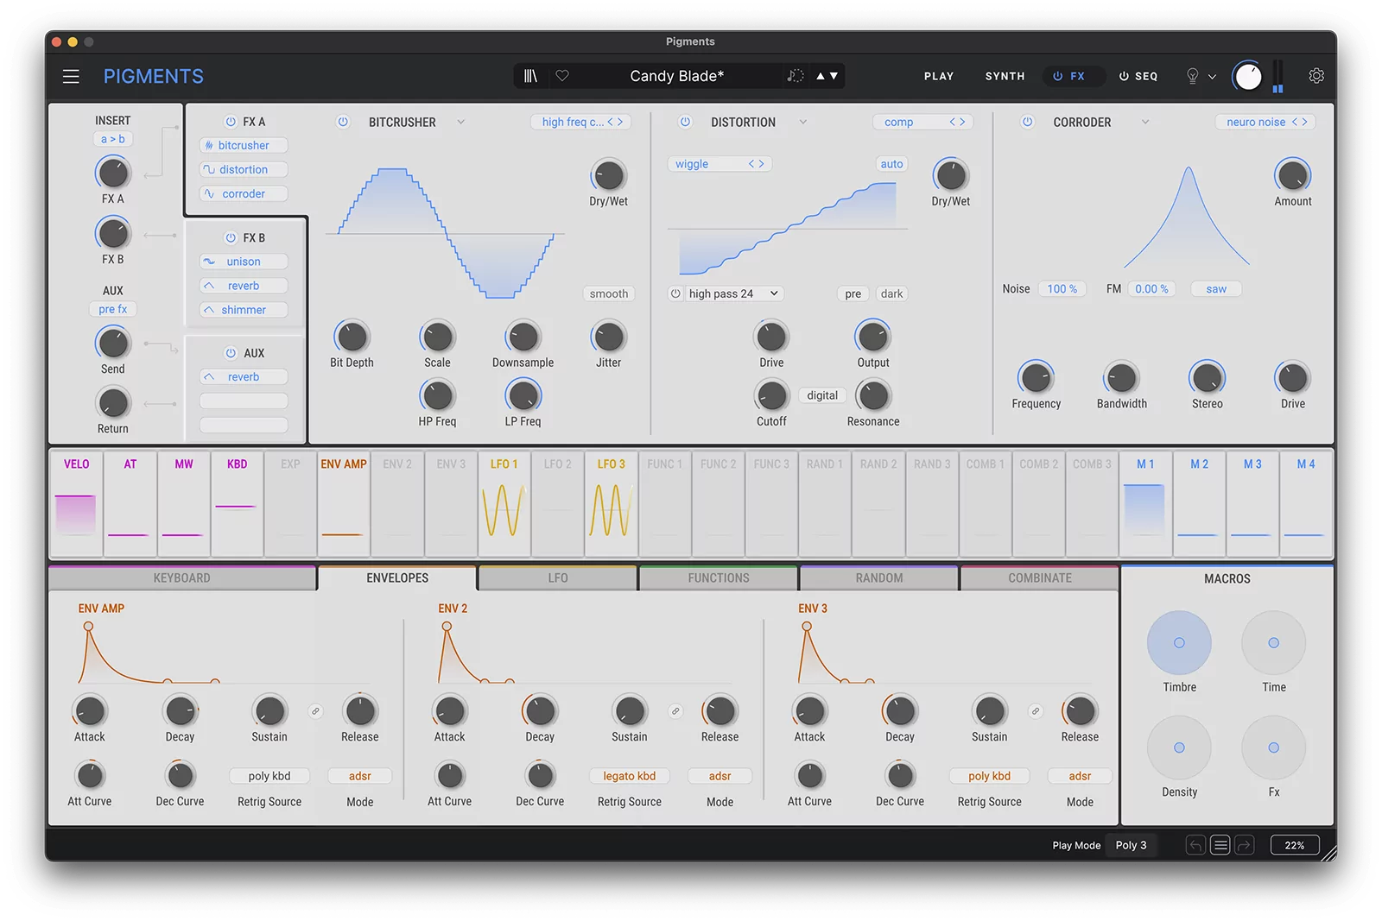Open the Bitcrusher effect type dropdown
The height and width of the screenshot is (921, 1382).
[x=462, y=122]
